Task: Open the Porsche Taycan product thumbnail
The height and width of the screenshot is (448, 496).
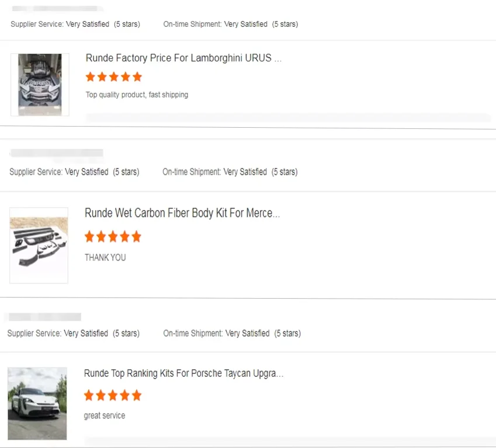Action: [37, 404]
